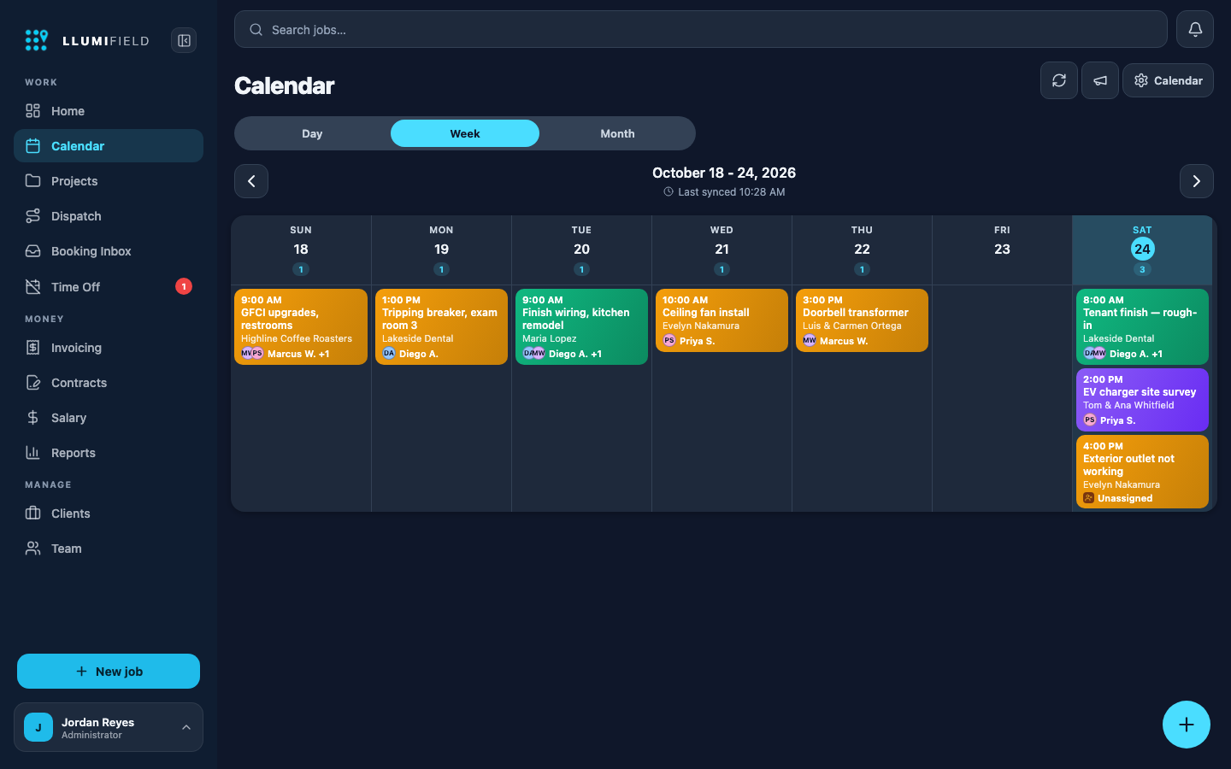Open Calendar settings button
The width and height of the screenshot is (1231, 769).
(x=1168, y=80)
